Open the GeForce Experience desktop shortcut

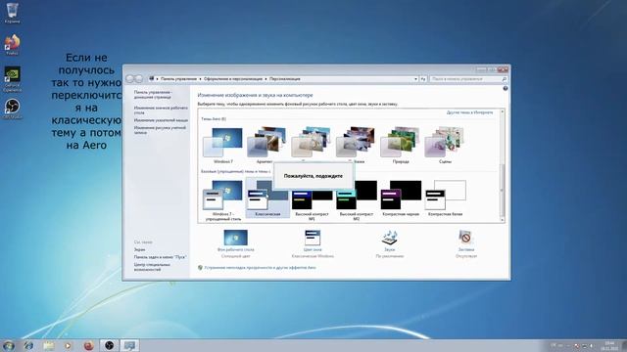[x=13, y=78]
